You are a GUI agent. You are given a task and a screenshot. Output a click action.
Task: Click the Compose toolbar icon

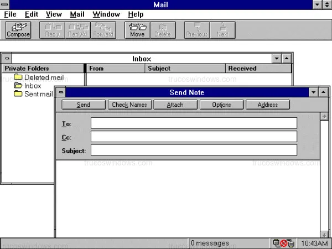(x=18, y=30)
